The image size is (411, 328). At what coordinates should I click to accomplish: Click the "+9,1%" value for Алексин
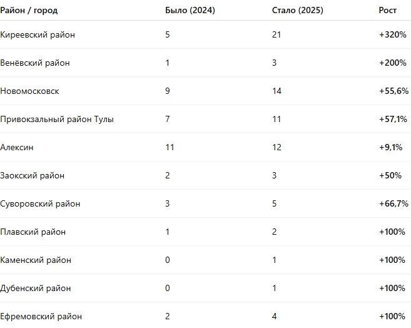[392, 147]
